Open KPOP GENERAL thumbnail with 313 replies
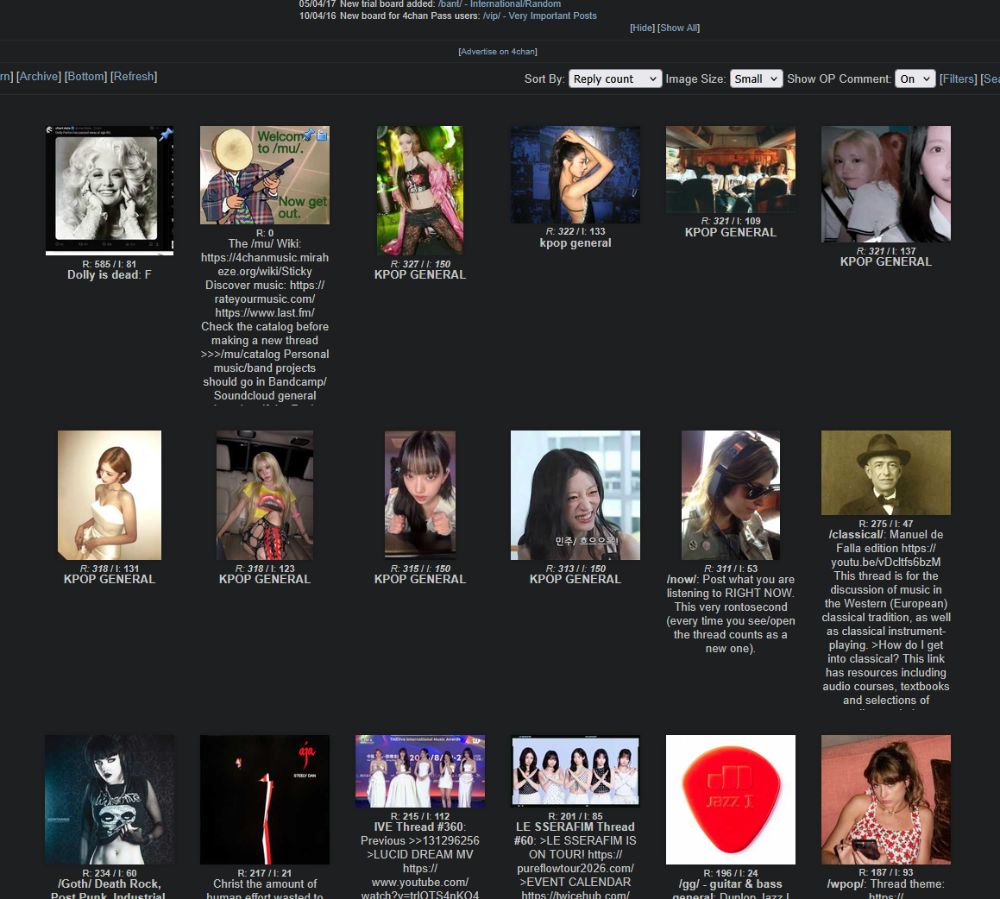 coord(575,494)
